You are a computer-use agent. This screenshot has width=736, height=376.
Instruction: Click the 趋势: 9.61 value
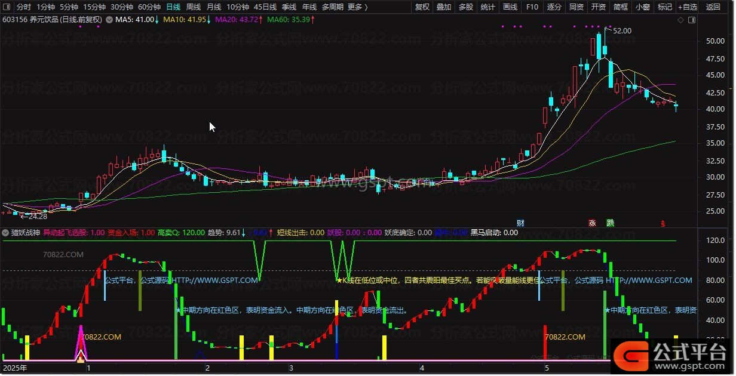pyautogui.click(x=224, y=233)
